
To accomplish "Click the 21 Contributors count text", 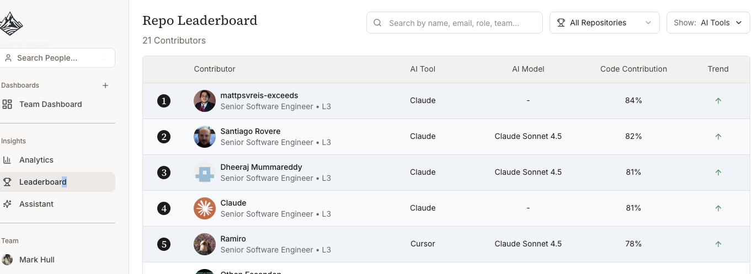I will click(174, 40).
